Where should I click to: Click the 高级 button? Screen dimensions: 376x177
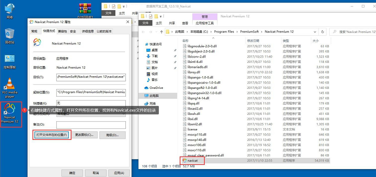pos(112,135)
